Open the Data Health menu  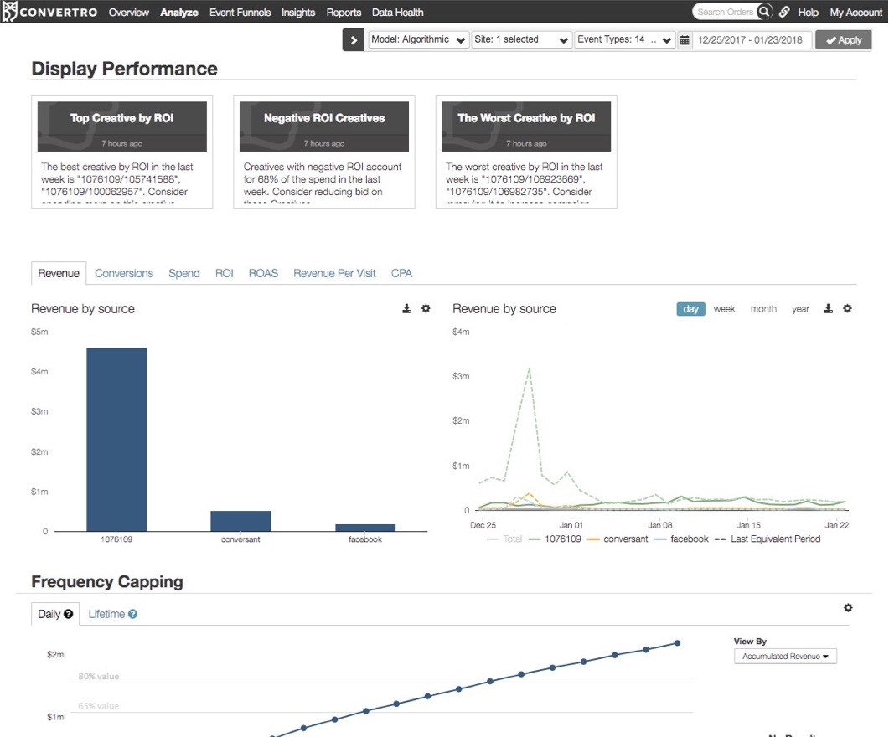click(x=397, y=12)
